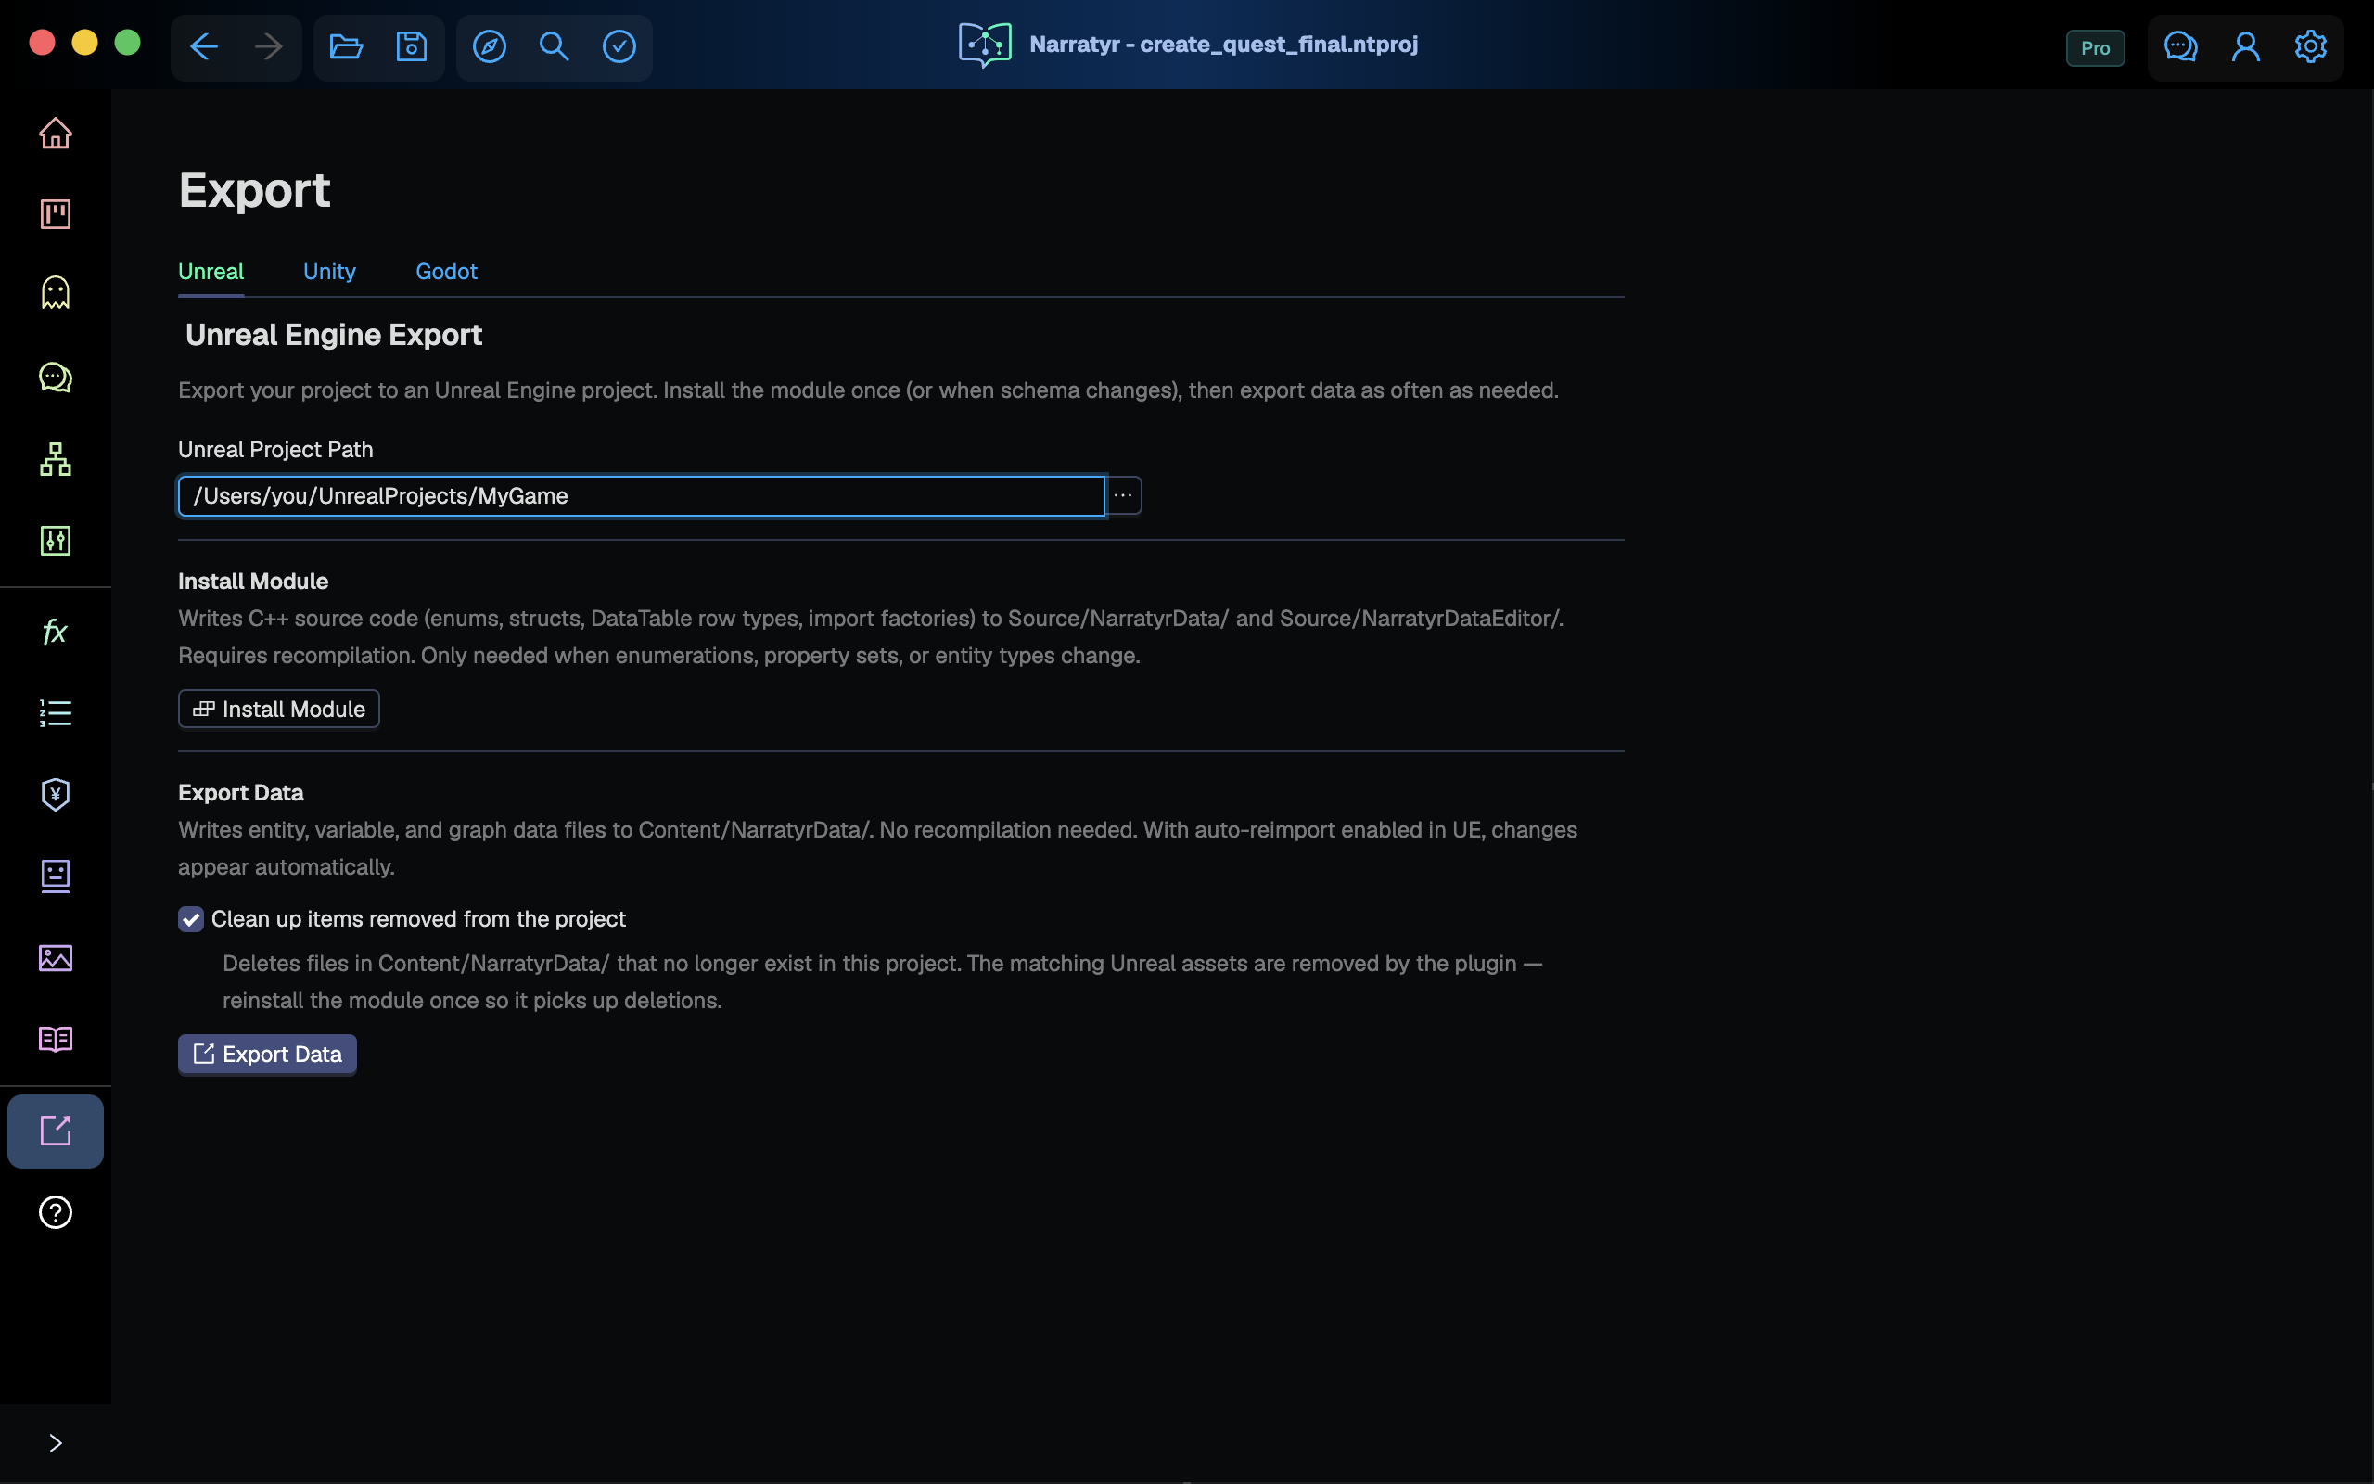Image resolution: width=2374 pixels, height=1484 pixels.
Task: Toggle Clean up items removed from the project
Action: 190,920
